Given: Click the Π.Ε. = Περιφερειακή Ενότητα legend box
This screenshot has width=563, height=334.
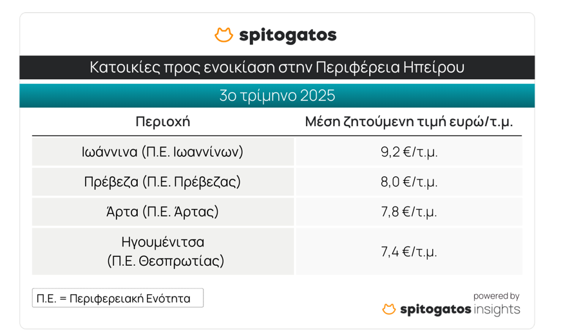Looking at the screenshot, I should (117, 298).
